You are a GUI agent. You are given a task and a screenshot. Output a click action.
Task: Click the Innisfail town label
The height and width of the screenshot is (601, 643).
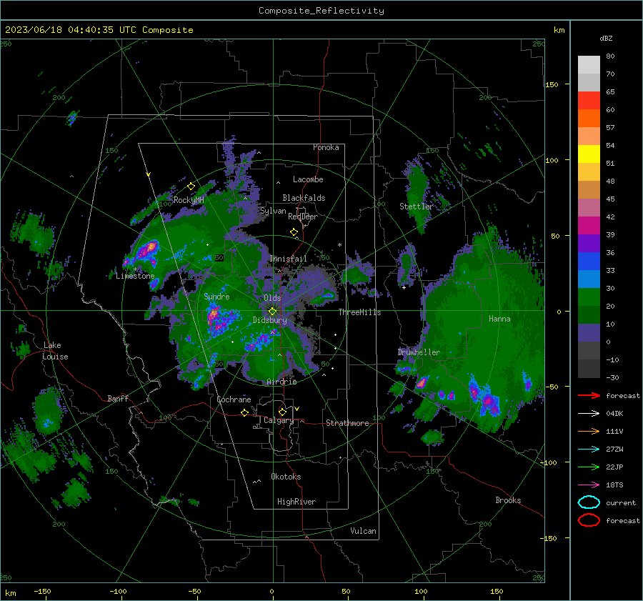pyautogui.click(x=288, y=259)
